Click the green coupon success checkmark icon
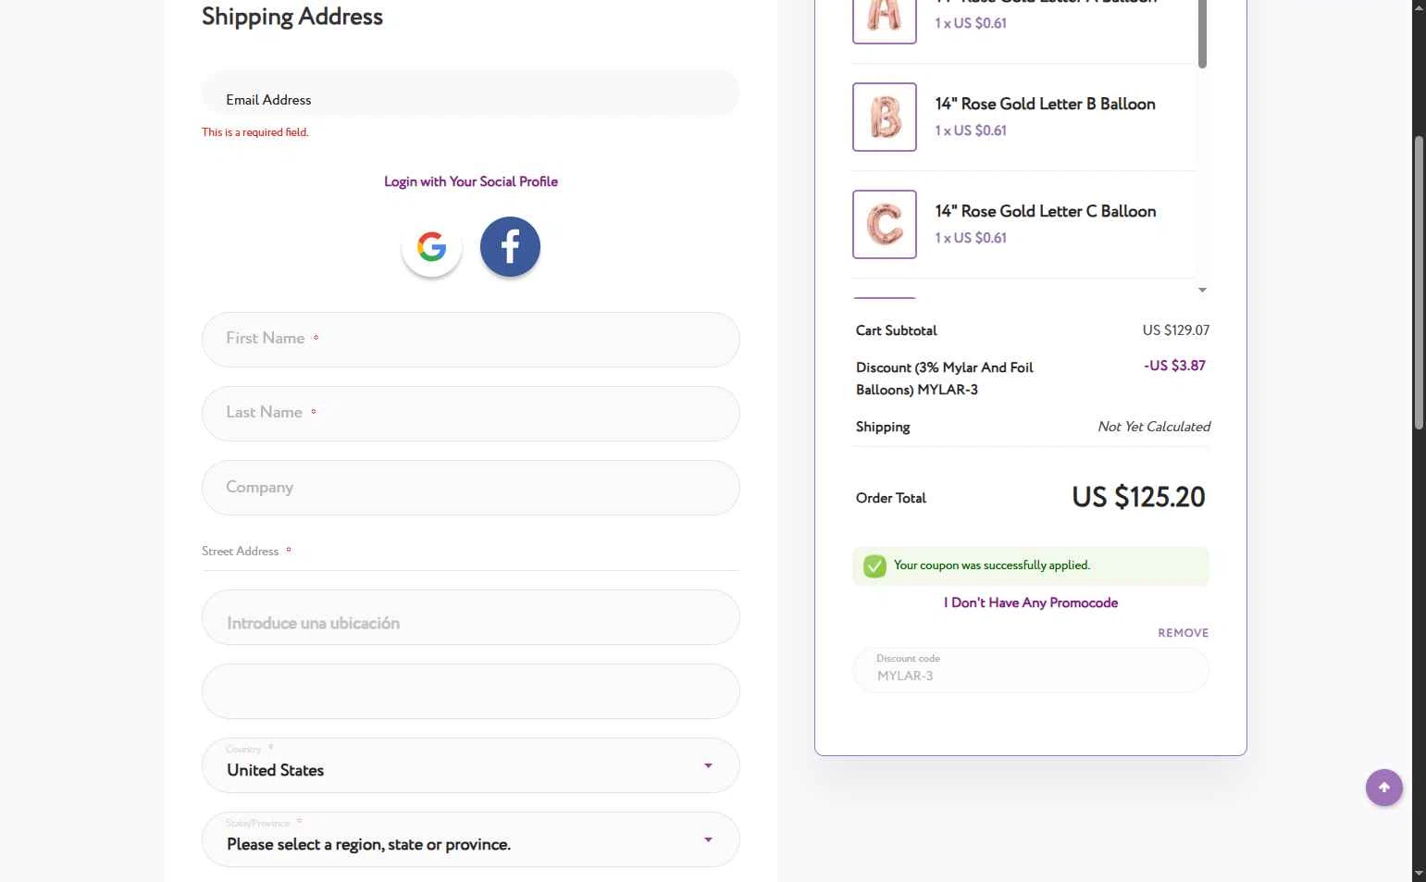This screenshot has width=1426, height=882. tap(874, 565)
